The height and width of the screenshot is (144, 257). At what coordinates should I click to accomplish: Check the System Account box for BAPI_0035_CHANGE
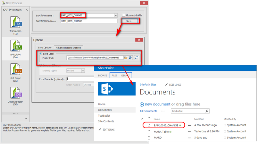click(x=225, y=125)
